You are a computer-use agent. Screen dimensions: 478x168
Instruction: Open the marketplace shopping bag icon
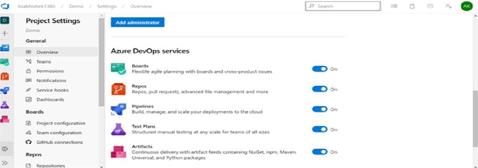click(412, 6)
